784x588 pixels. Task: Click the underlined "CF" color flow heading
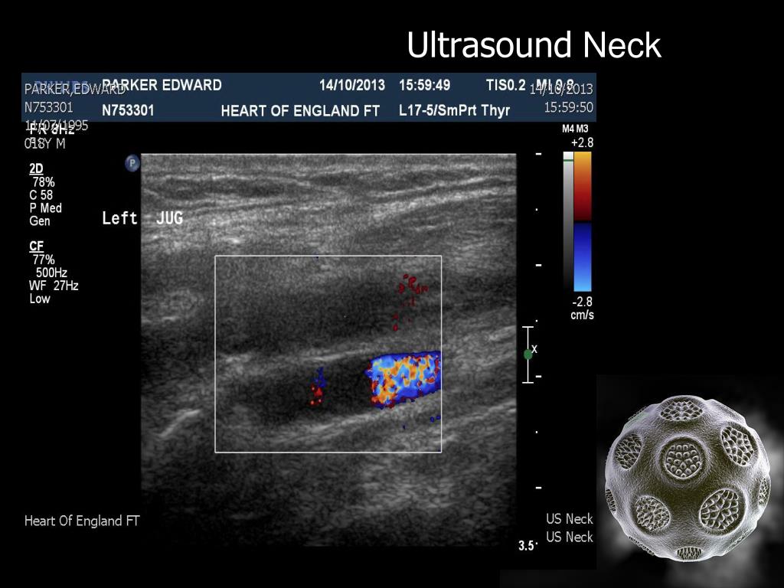[37, 247]
